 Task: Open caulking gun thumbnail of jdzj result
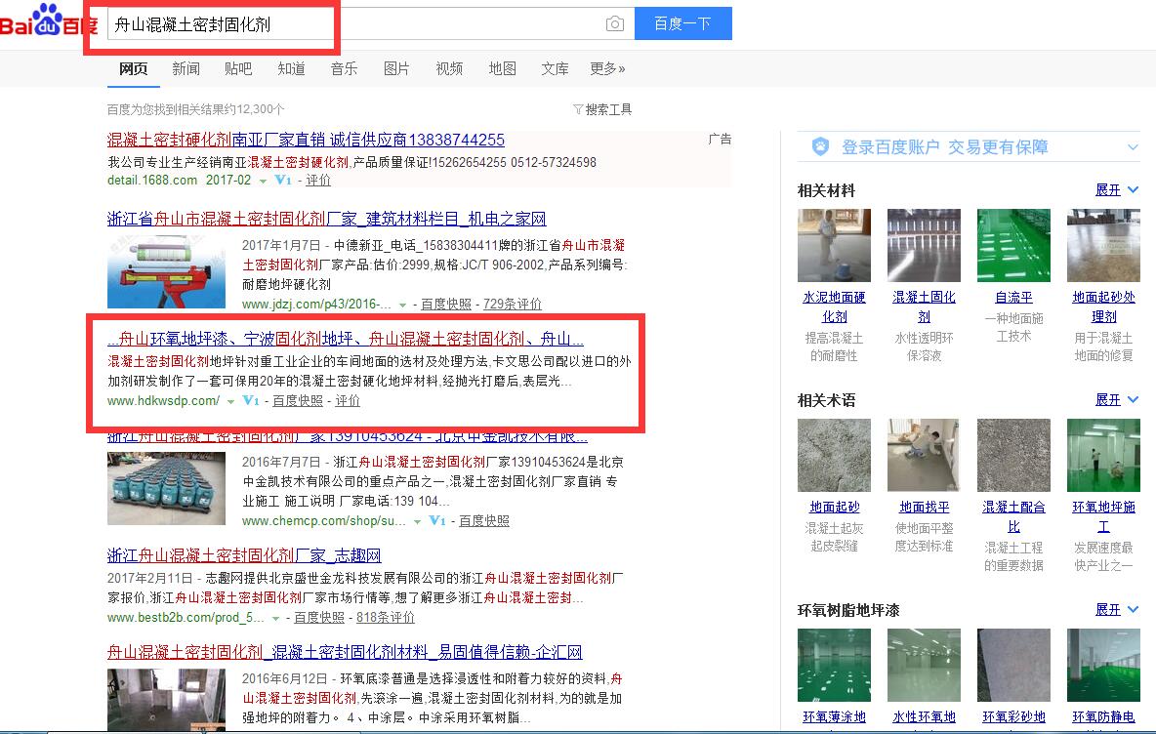(167, 271)
